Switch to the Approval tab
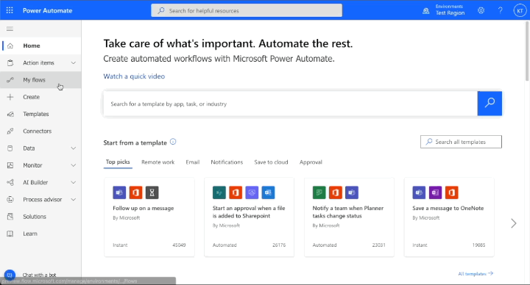The width and height of the screenshot is (530, 285). [x=311, y=162]
